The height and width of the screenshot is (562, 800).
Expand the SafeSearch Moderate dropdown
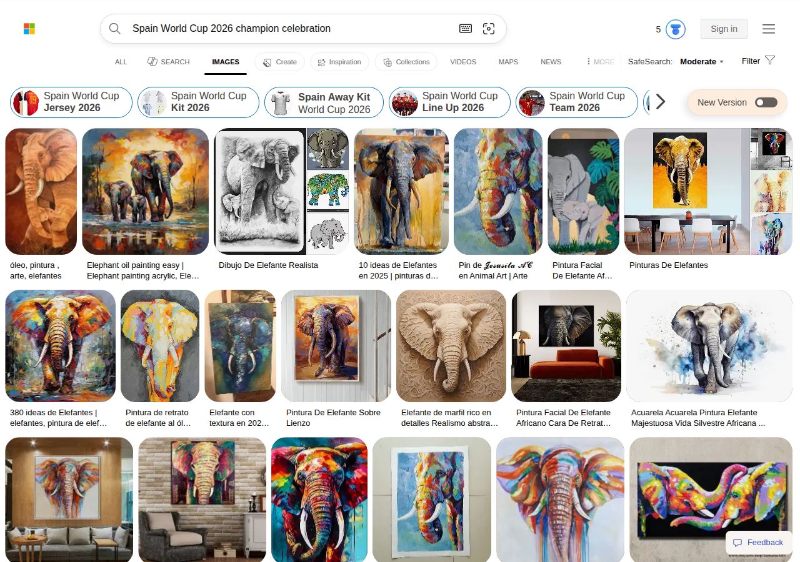coord(702,62)
